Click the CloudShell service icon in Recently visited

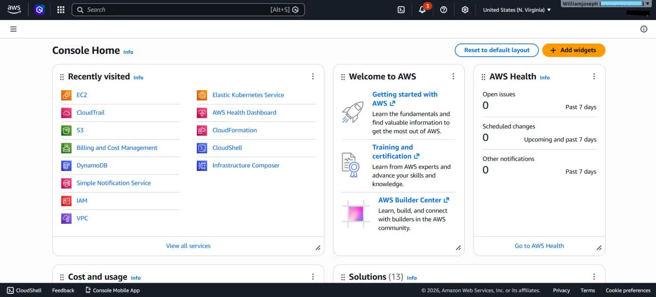pyautogui.click(x=202, y=148)
